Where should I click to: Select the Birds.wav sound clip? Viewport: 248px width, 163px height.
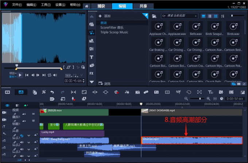[233, 28]
